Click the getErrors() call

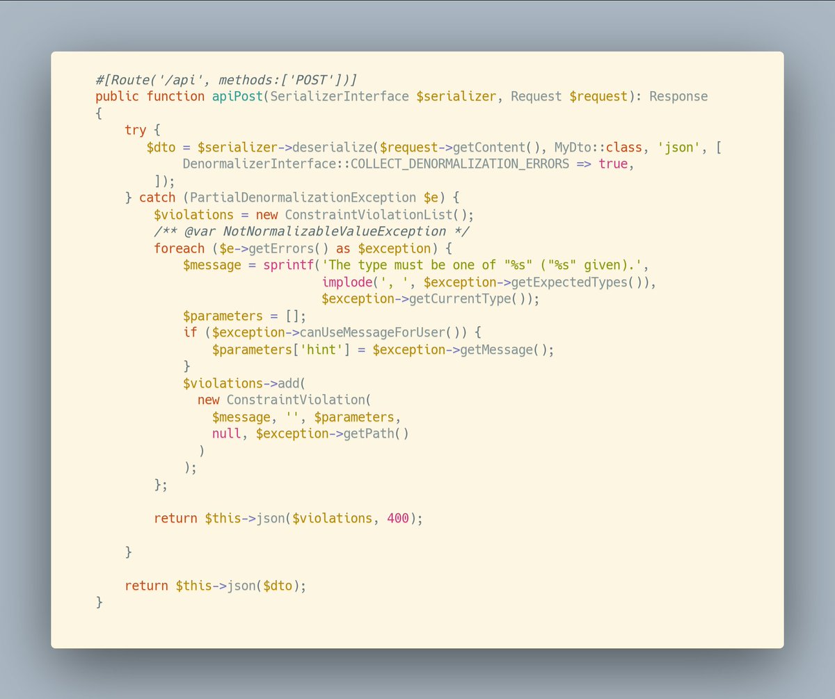pos(289,248)
